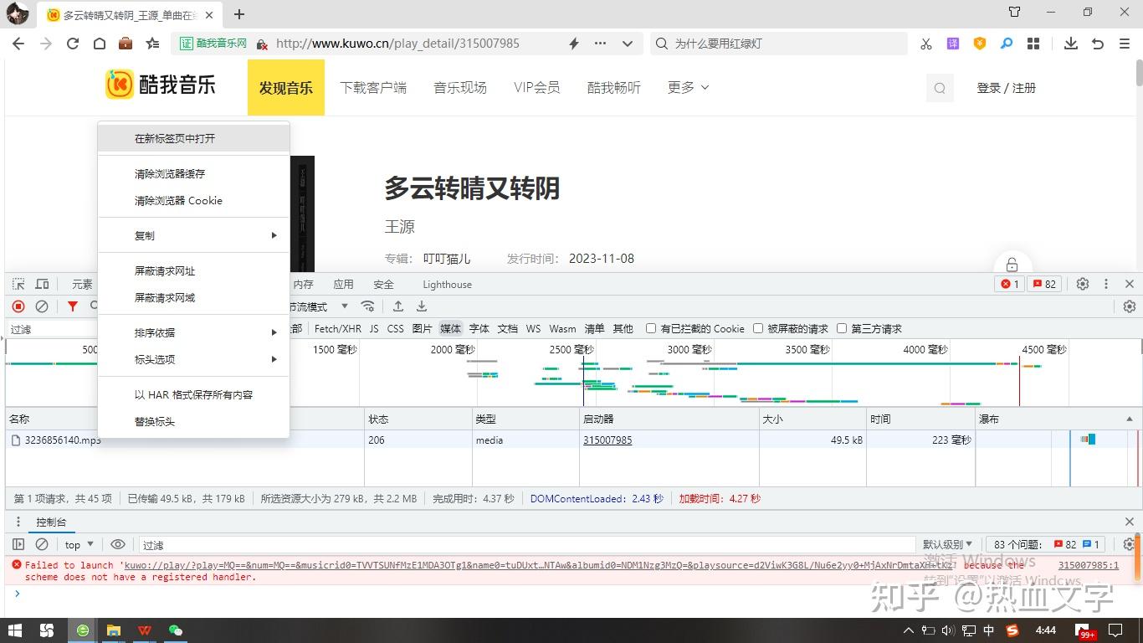Select the Fetch/XHR resource type filter

coord(338,328)
